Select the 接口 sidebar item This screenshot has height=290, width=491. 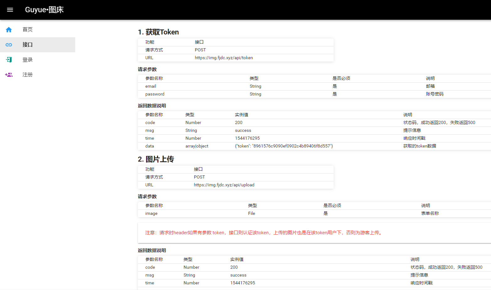[x=28, y=45]
